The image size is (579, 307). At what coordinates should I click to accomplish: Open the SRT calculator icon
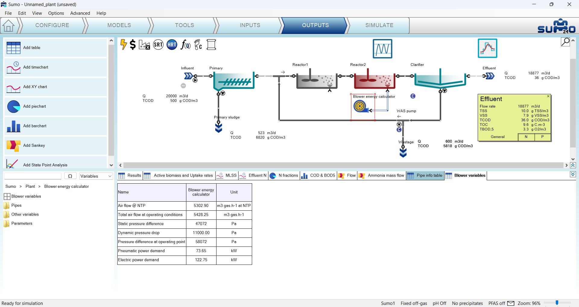coord(158,45)
